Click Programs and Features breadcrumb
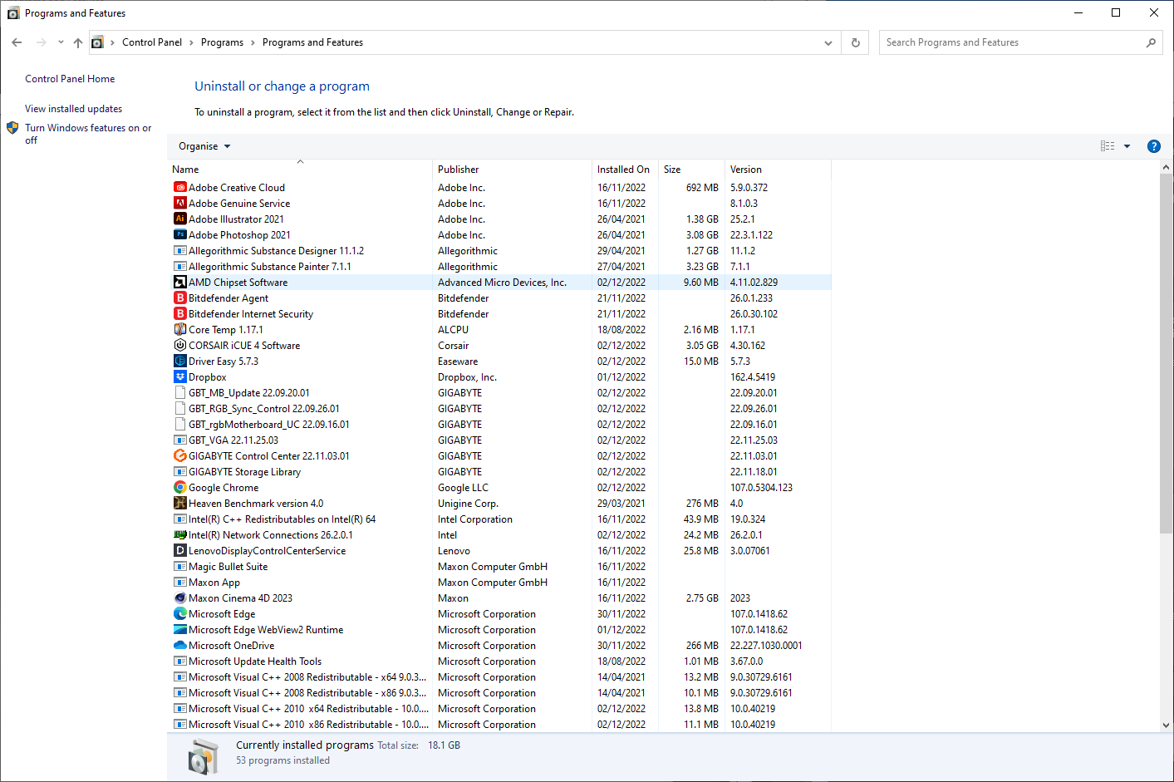1174x782 pixels. point(312,42)
